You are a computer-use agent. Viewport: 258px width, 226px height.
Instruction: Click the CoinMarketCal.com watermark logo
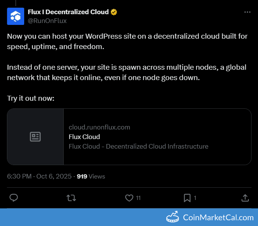210,218
